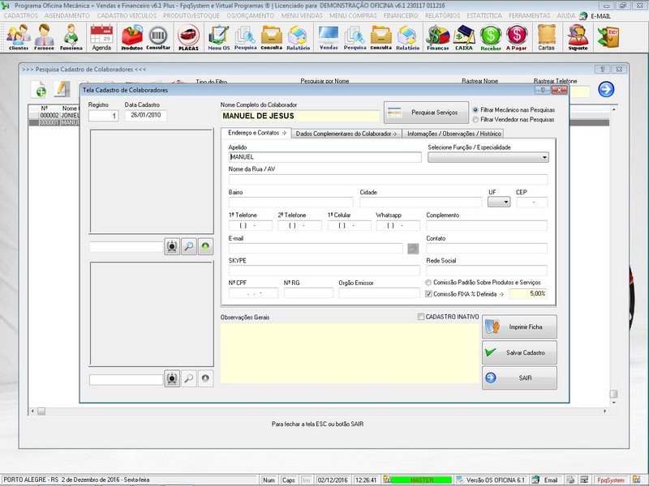Open the Funciona employees icon

click(x=71, y=37)
